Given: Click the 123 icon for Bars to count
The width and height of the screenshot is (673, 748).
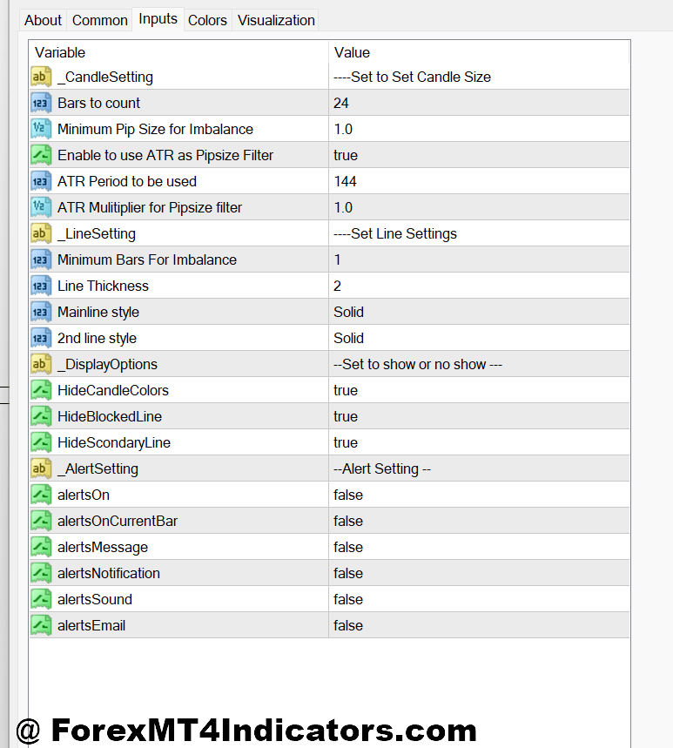Looking at the screenshot, I should tap(41, 103).
